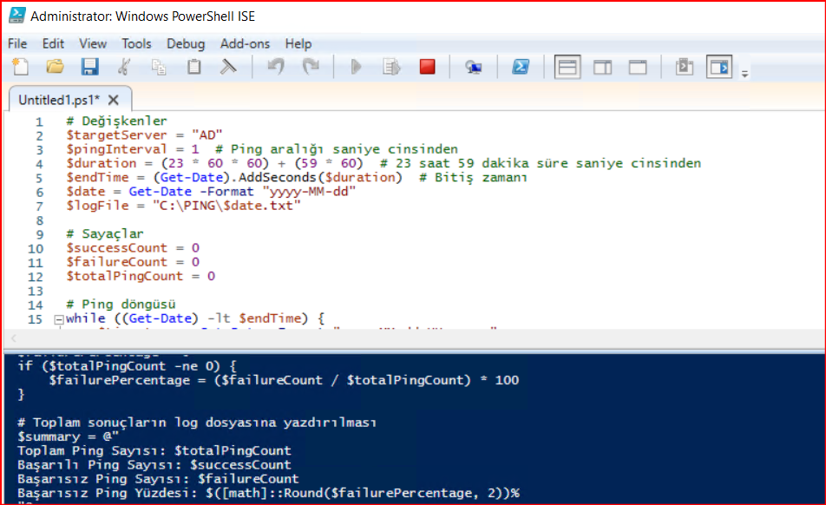Expand the toolbar overflow options arrow
Image resolution: width=826 pixels, height=505 pixels.
(x=744, y=74)
